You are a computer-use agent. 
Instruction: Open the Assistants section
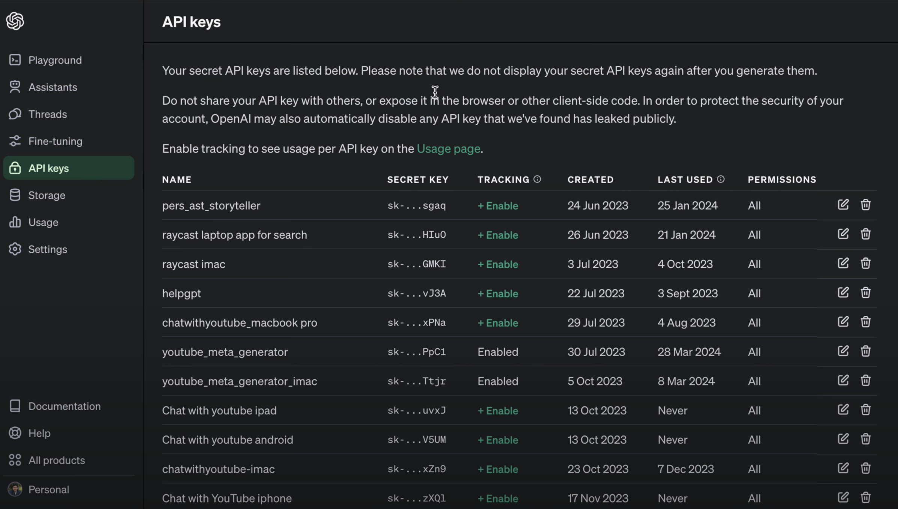[53, 87]
